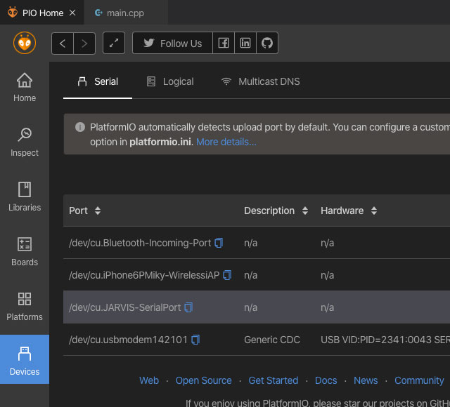Copy the JARVIS-SerialPort path
Image resolution: width=450 pixels, height=407 pixels.
point(188,307)
